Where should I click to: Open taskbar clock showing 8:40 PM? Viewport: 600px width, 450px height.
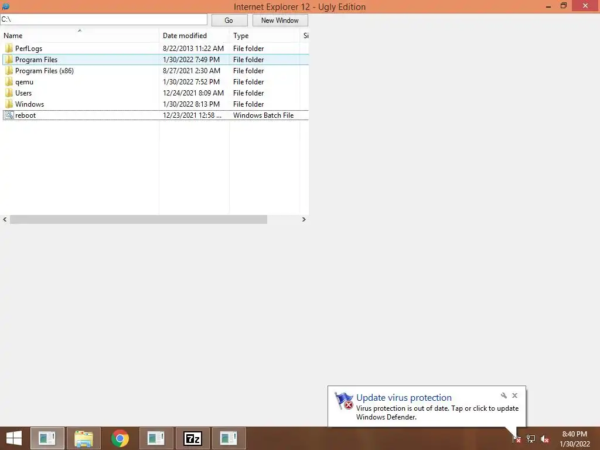click(575, 439)
